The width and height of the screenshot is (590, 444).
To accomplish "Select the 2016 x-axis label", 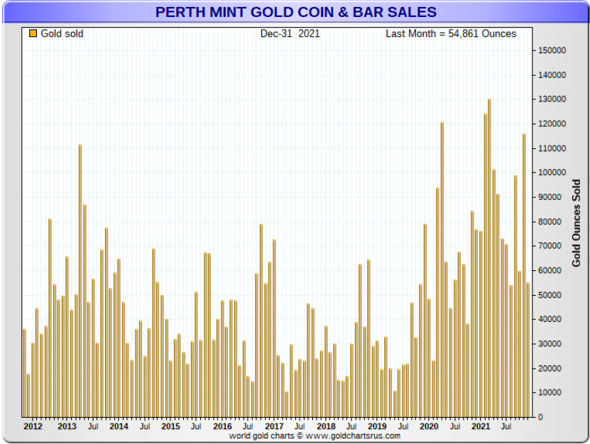I will (x=222, y=426).
